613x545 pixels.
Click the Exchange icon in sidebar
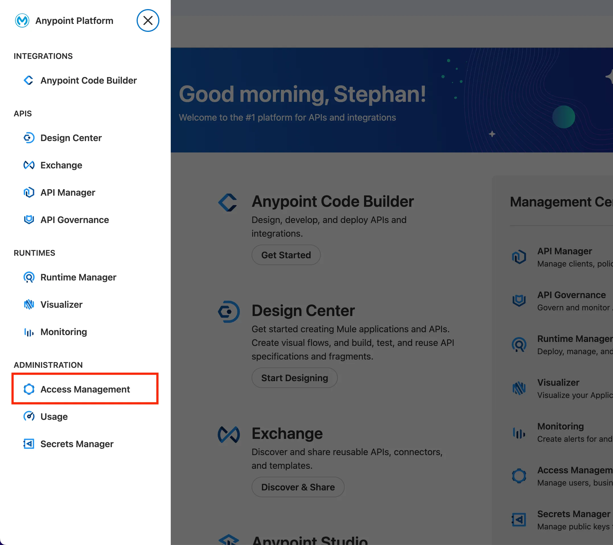pyautogui.click(x=29, y=165)
